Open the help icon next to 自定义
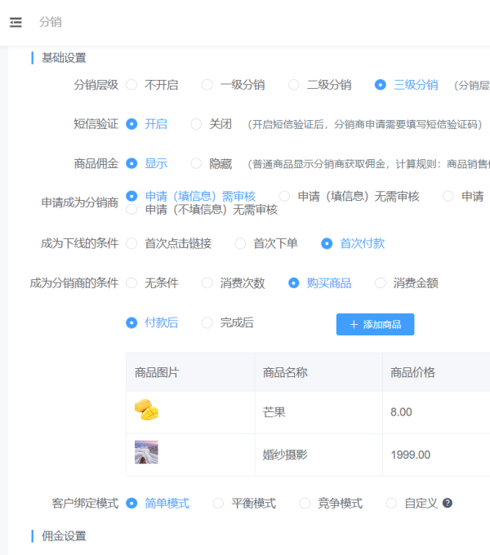Screen dimensions: 490x555 click(x=448, y=503)
